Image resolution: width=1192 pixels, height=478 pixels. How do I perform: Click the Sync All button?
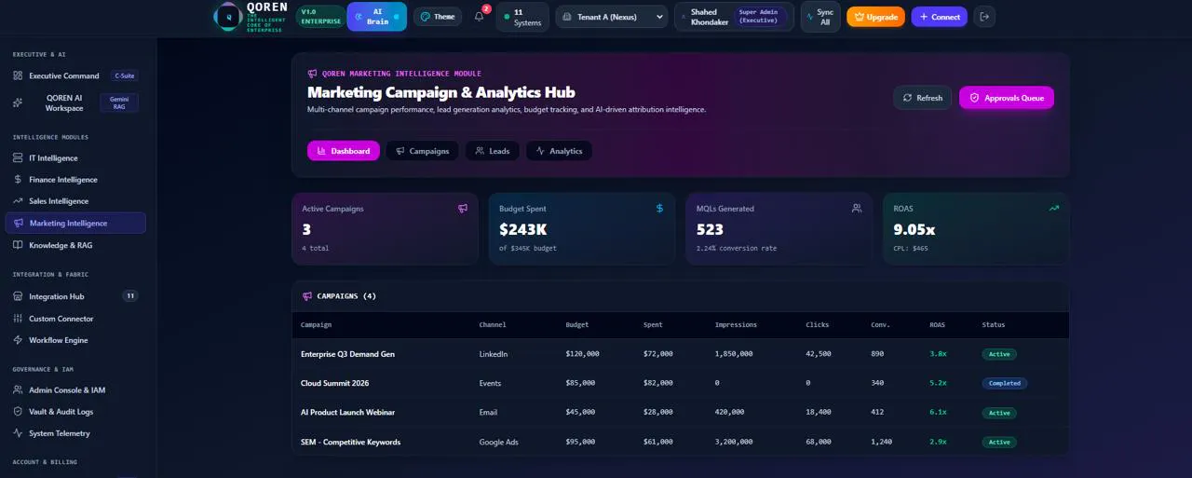[x=820, y=17]
